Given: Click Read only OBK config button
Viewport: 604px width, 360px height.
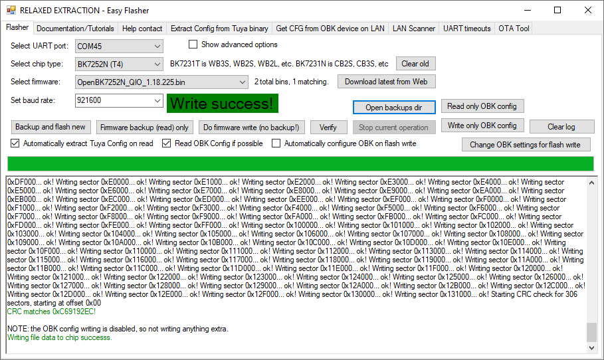Looking at the screenshot, I should [x=482, y=106].
